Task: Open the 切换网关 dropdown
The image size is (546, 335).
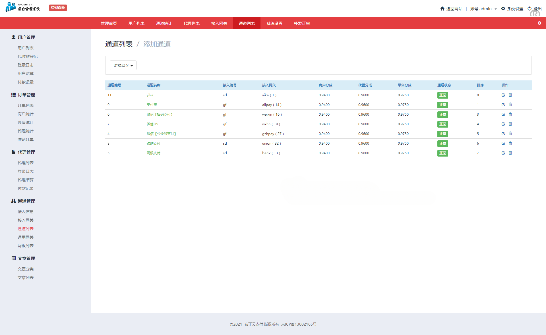Action: pos(123,66)
